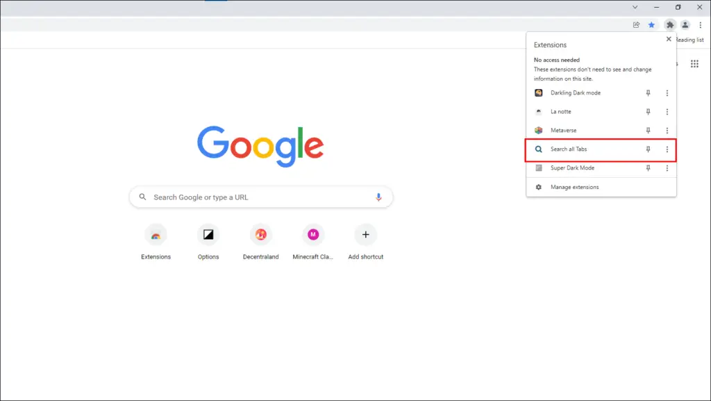Open more actions for Metaverse
The height and width of the screenshot is (401, 711).
667,130
